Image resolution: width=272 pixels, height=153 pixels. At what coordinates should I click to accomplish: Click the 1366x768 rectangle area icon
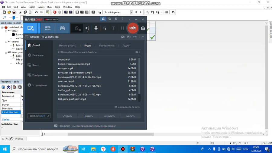(x=27, y=37)
